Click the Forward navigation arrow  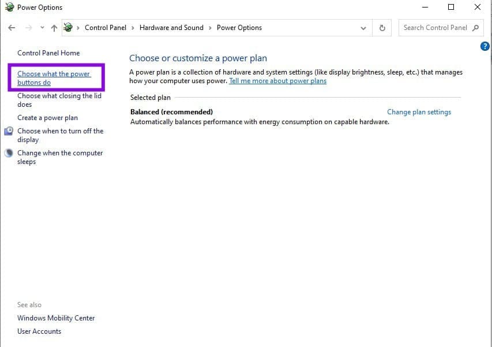[29, 28]
